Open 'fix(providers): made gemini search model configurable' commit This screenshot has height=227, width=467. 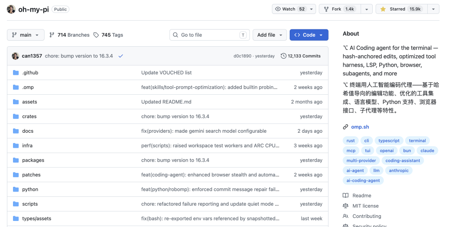204,131
